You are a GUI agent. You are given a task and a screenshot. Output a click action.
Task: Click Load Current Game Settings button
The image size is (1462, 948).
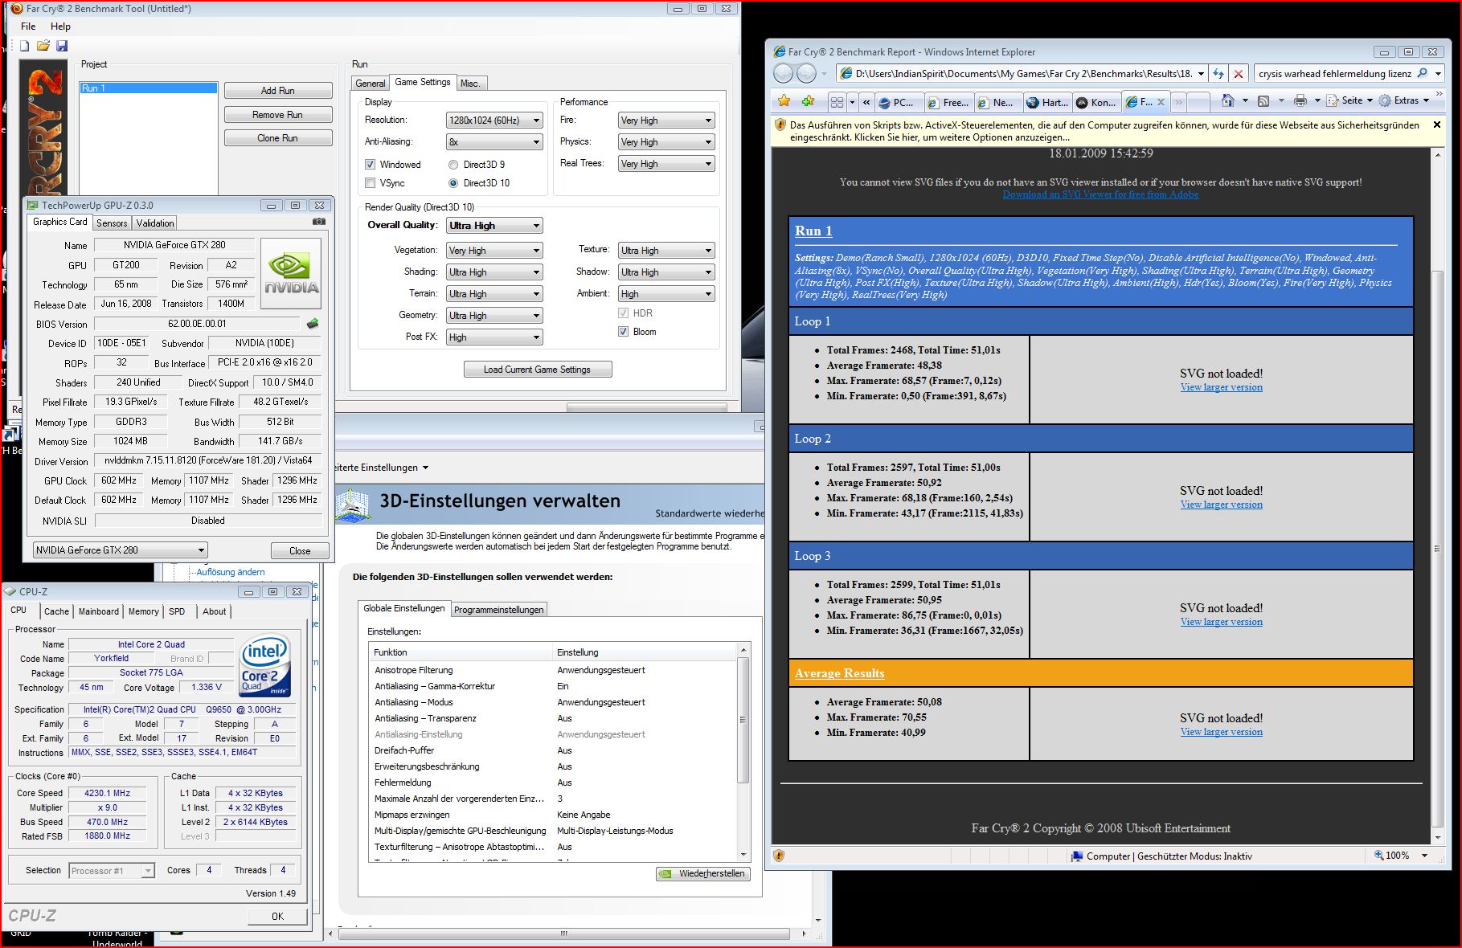(x=538, y=370)
